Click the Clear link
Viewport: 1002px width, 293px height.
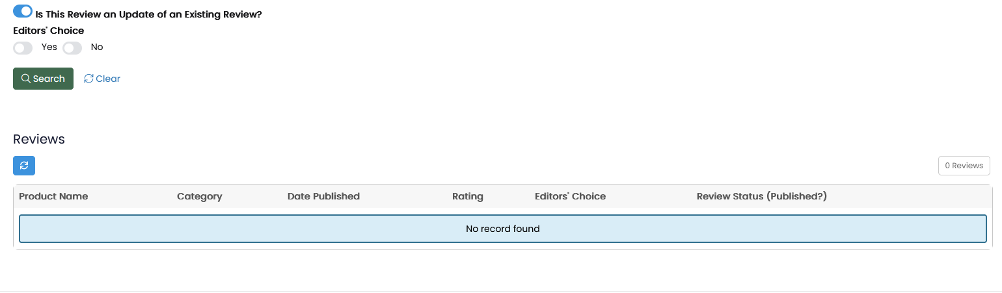pos(102,79)
